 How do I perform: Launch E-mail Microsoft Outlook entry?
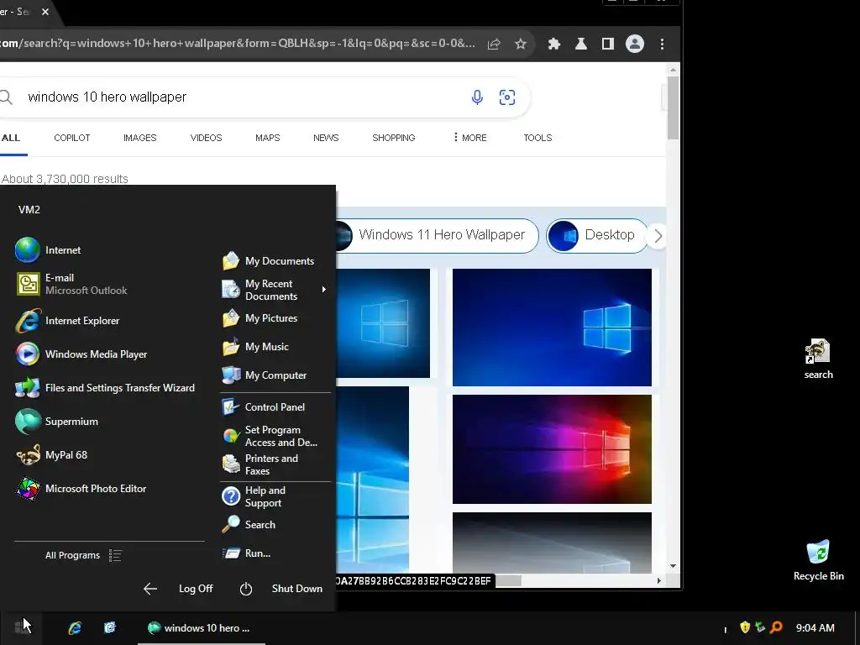point(71,284)
